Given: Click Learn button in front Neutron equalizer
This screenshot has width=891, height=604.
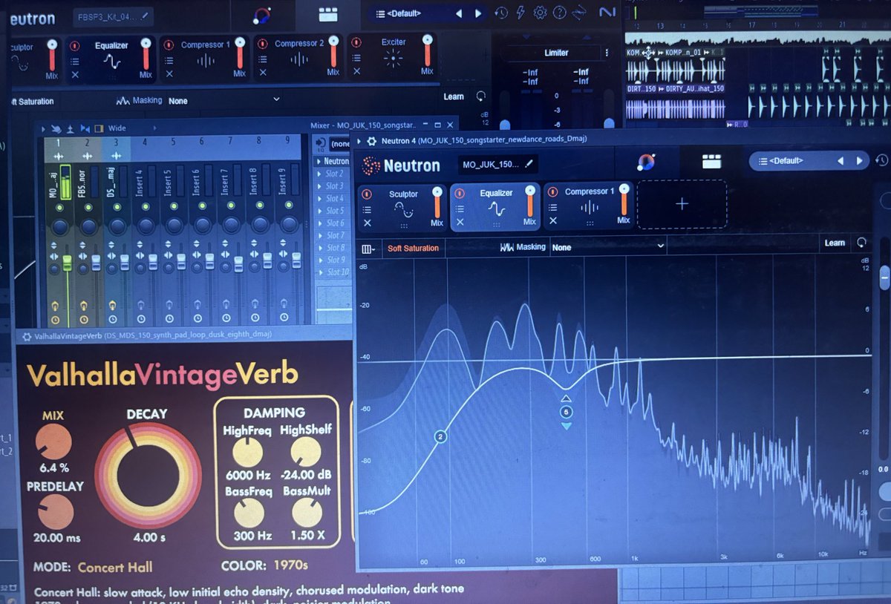Looking at the screenshot, I should [835, 243].
